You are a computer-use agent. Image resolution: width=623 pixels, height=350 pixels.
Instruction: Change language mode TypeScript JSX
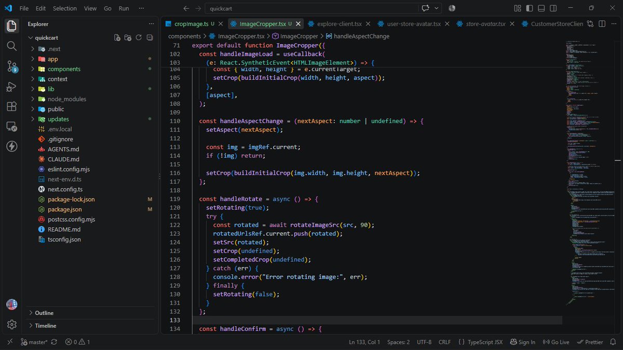pyautogui.click(x=485, y=342)
